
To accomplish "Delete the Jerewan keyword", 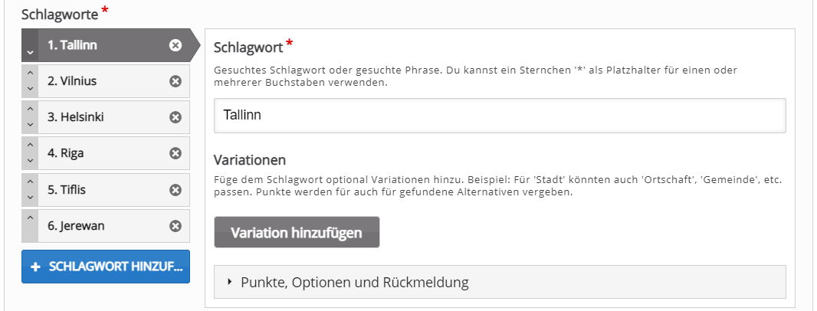I will 176,226.
